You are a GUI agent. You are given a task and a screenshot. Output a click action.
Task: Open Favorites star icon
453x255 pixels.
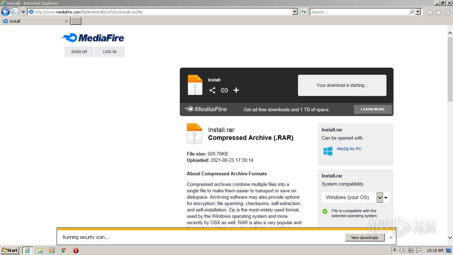tap(438, 12)
